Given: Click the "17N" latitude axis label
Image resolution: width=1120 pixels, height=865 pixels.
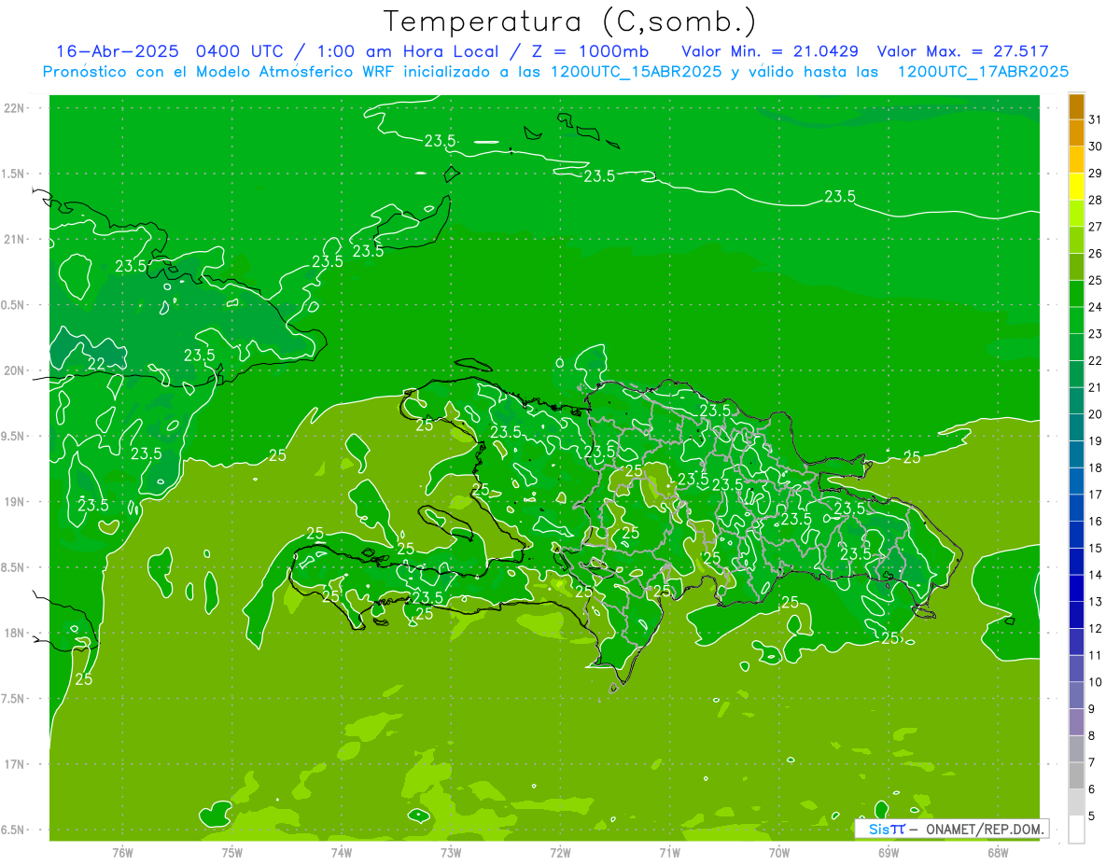Looking at the screenshot, I should (14, 764).
